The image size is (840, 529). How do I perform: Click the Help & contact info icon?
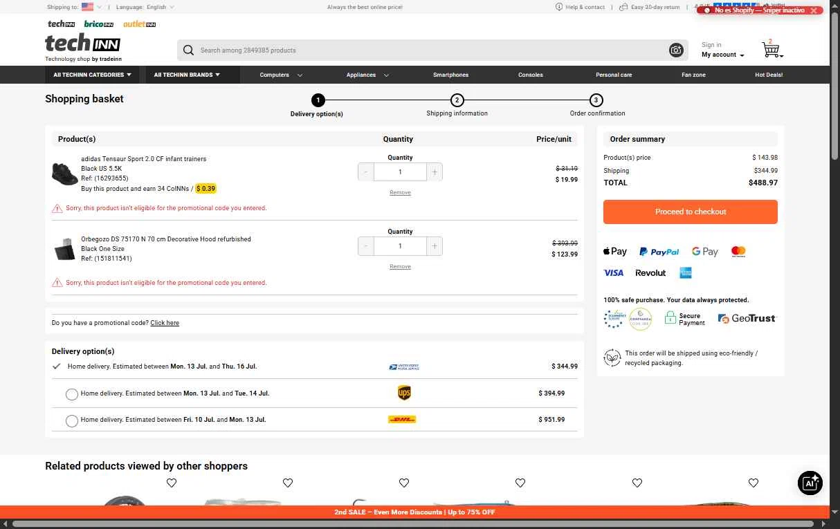point(559,7)
